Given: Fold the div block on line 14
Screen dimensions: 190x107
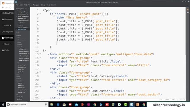Looking at the screenshot, I should point(40,58).
